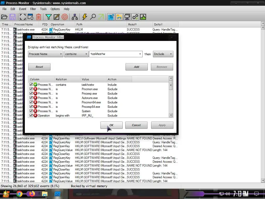Click the filter list scrollbar up arrow
This screenshot has height=199, width=265.
[x=171, y=78]
